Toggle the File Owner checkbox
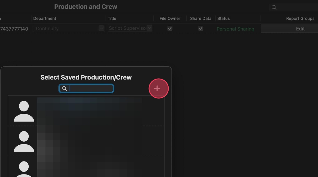 170,29
